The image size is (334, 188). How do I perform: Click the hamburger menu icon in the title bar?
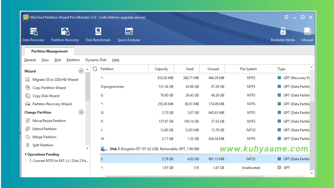pyautogui.click(x=287, y=17)
